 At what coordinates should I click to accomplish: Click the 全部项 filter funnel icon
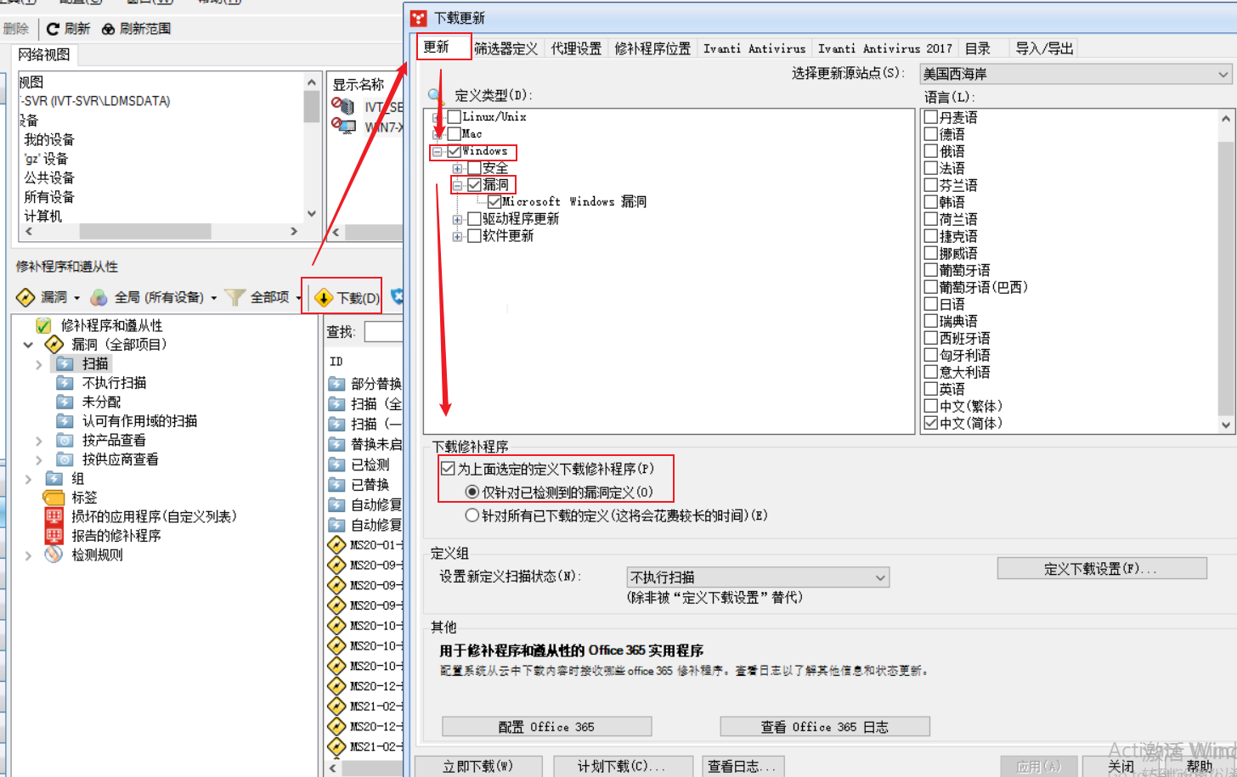(235, 297)
